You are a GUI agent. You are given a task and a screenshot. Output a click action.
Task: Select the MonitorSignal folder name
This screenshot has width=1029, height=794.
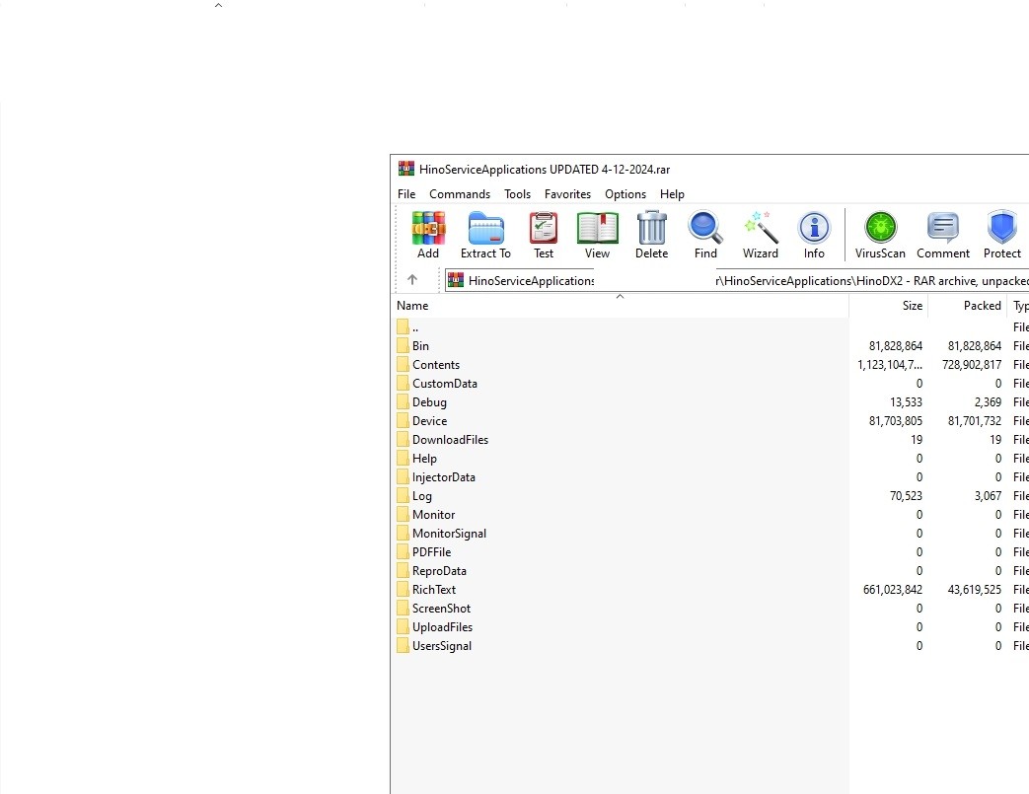pos(450,534)
